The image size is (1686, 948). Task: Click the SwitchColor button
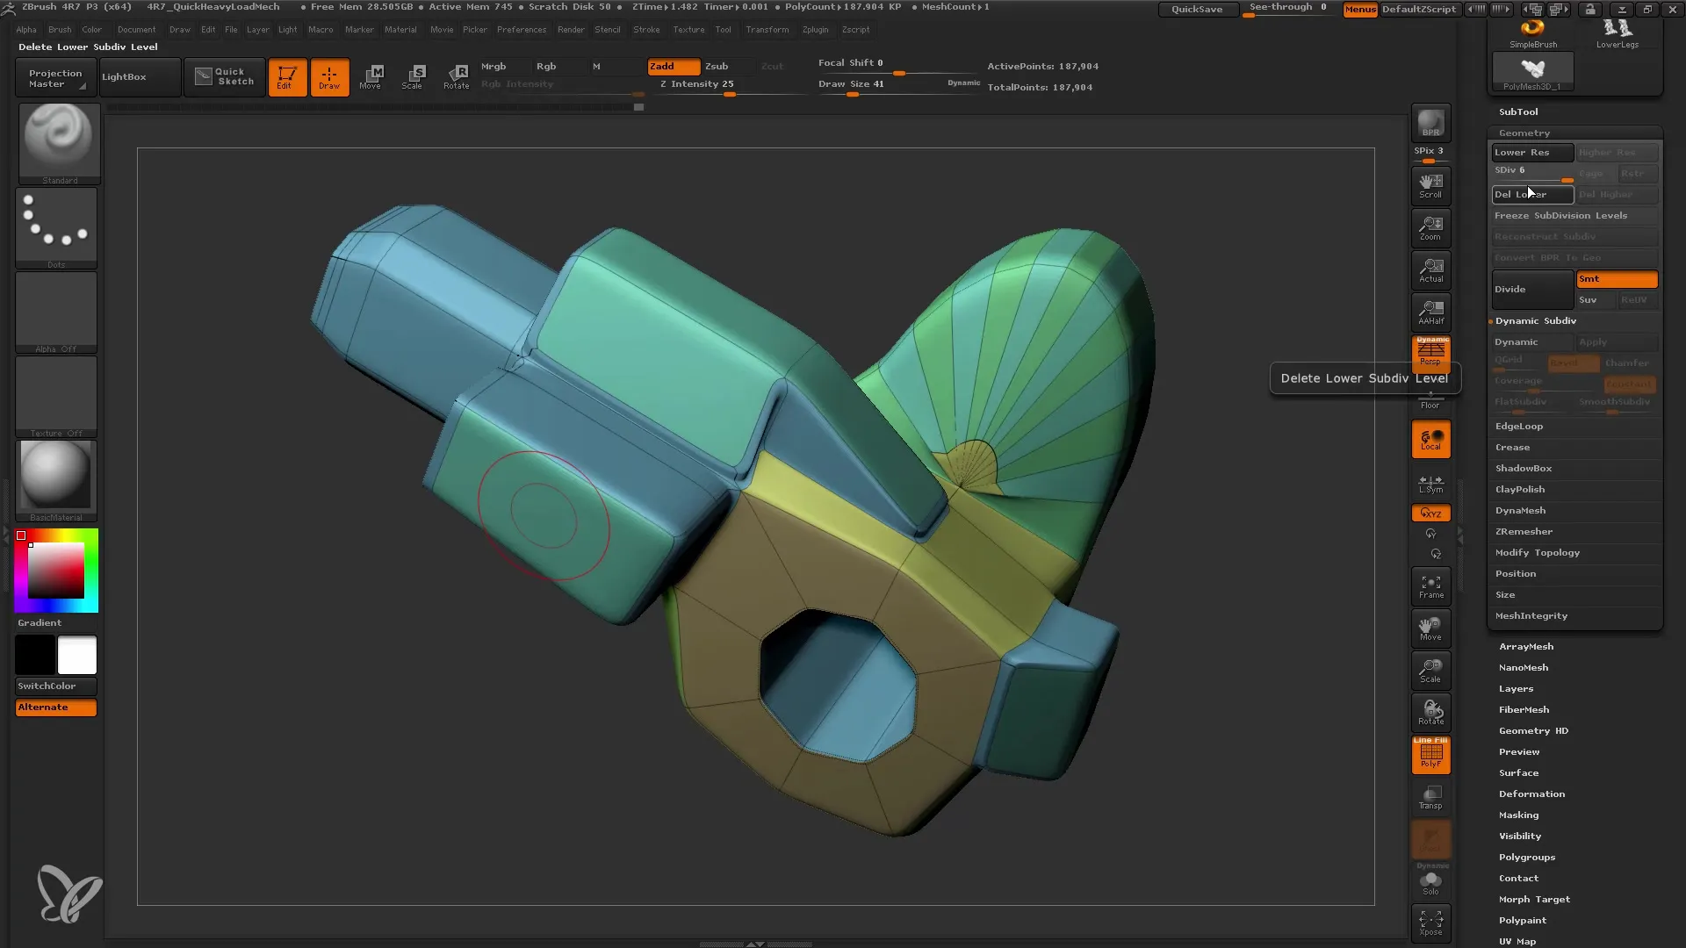56,686
